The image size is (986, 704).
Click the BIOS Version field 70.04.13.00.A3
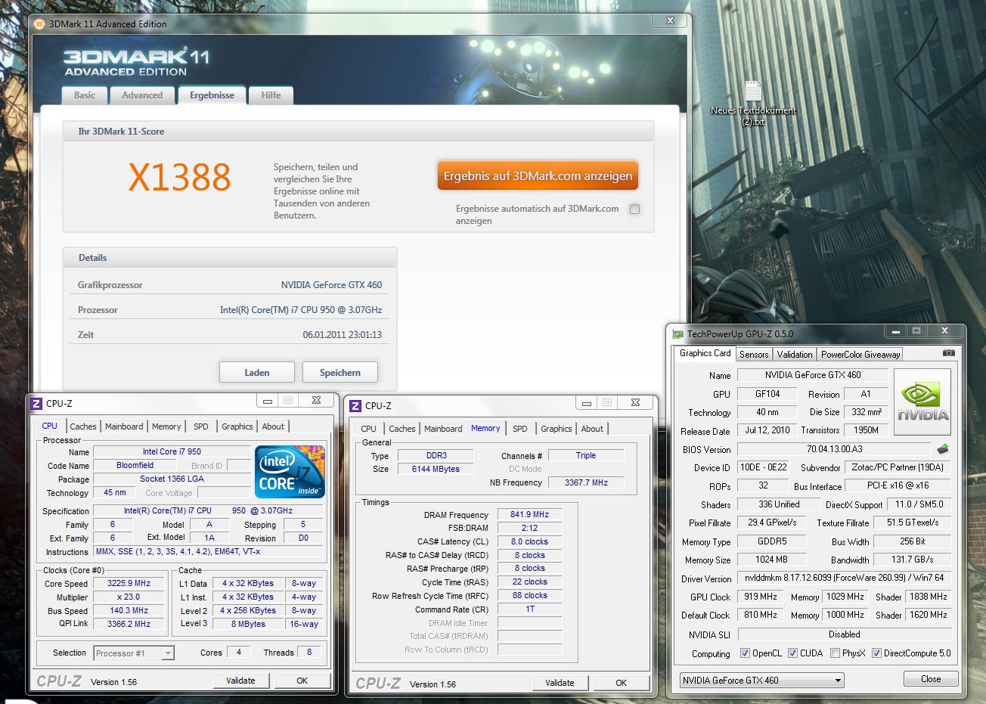835,449
